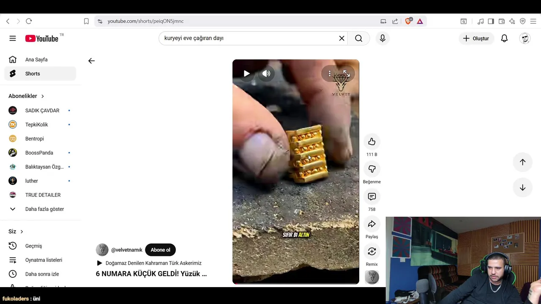This screenshot has height=304, width=541.
Task: Open the comments panel (758)
Action: point(372,196)
